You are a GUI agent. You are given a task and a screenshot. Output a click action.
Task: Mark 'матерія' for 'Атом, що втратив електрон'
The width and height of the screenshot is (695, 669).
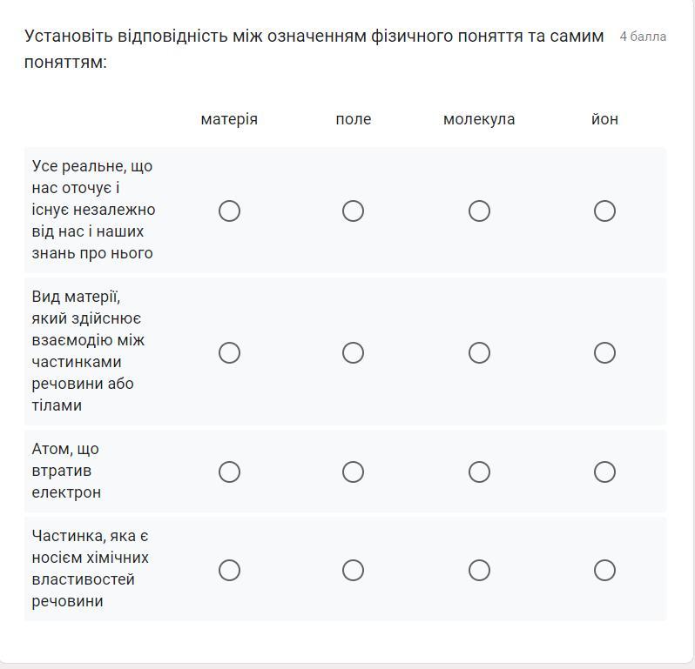click(x=229, y=472)
